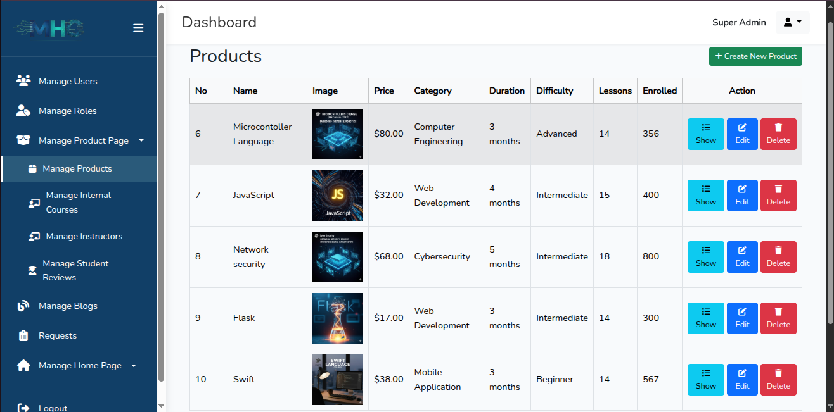Click the Logout arrow icon
Viewport: 834px width, 412px height.
[23, 408]
